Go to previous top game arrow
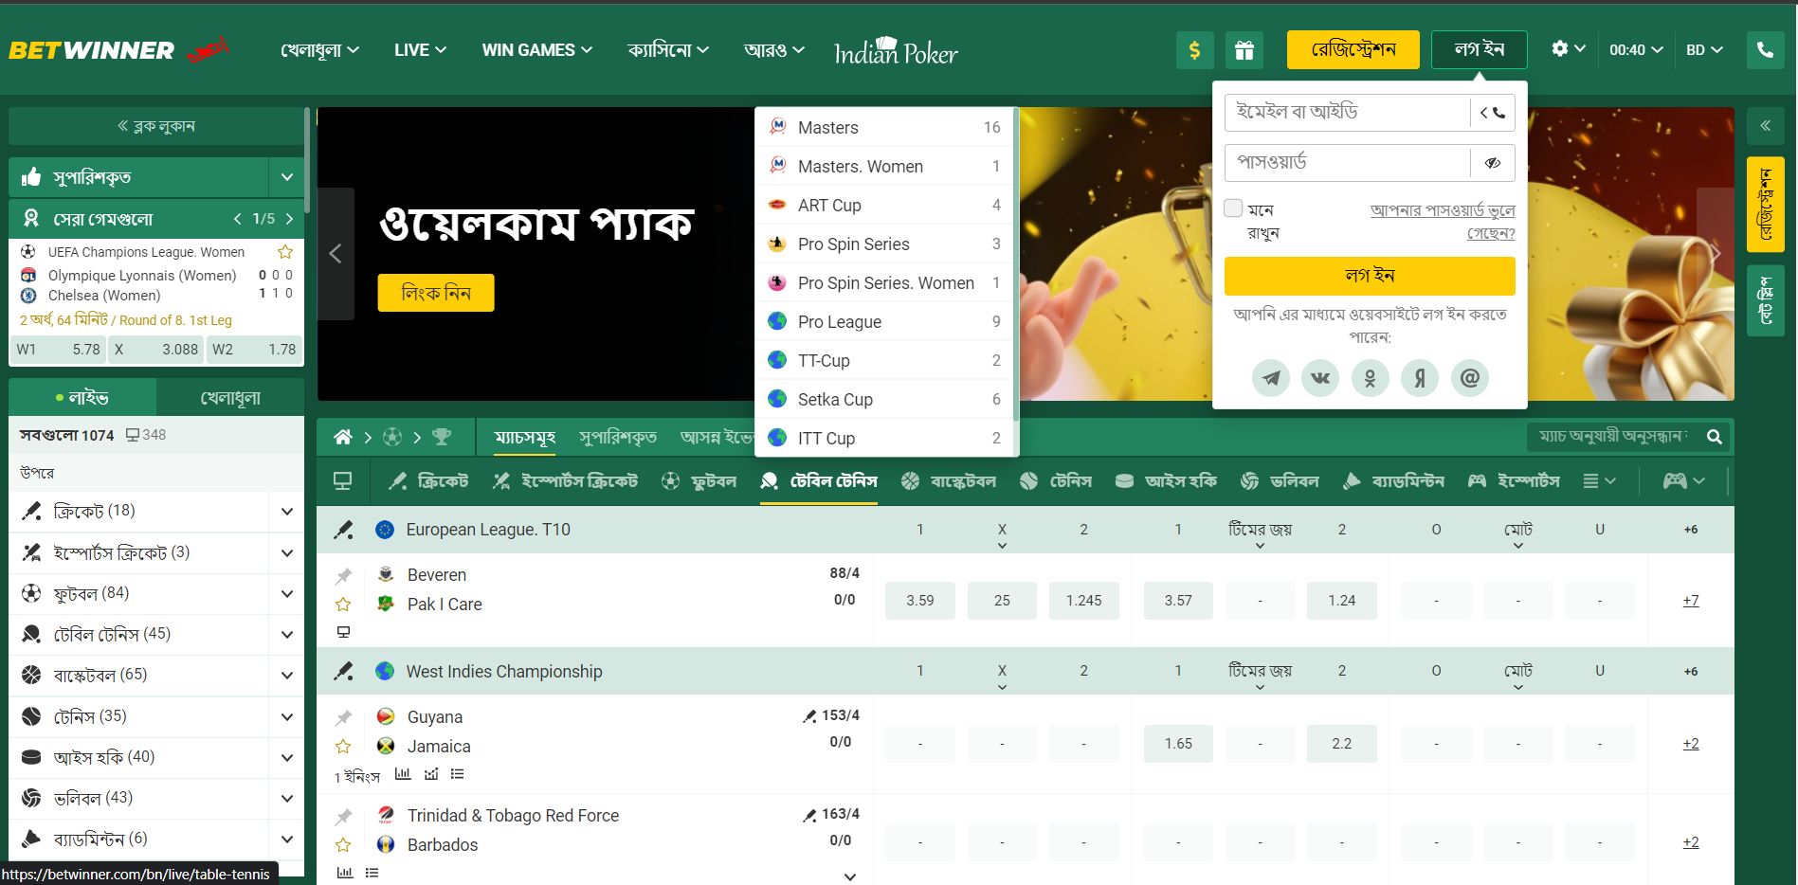This screenshot has width=1798, height=885. tap(238, 219)
